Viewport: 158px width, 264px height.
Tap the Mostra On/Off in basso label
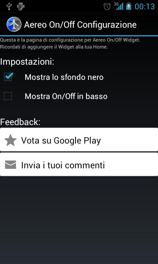pos(66,96)
